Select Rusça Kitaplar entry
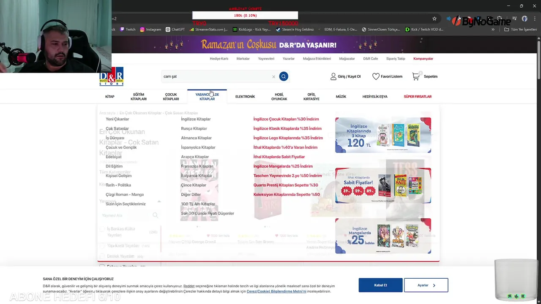 194,128
